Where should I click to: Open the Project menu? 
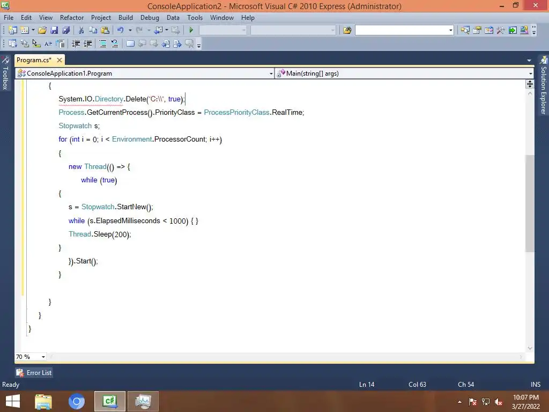(x=101, y=18)
